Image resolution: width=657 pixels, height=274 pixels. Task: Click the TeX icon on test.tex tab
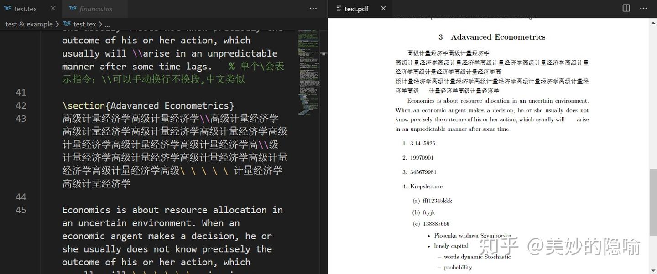pos(7,8)
